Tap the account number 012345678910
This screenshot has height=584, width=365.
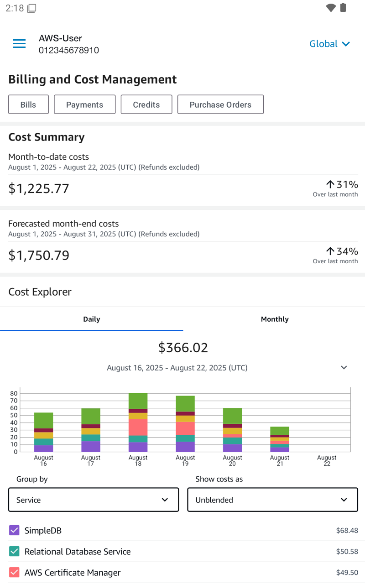point(68,50)
